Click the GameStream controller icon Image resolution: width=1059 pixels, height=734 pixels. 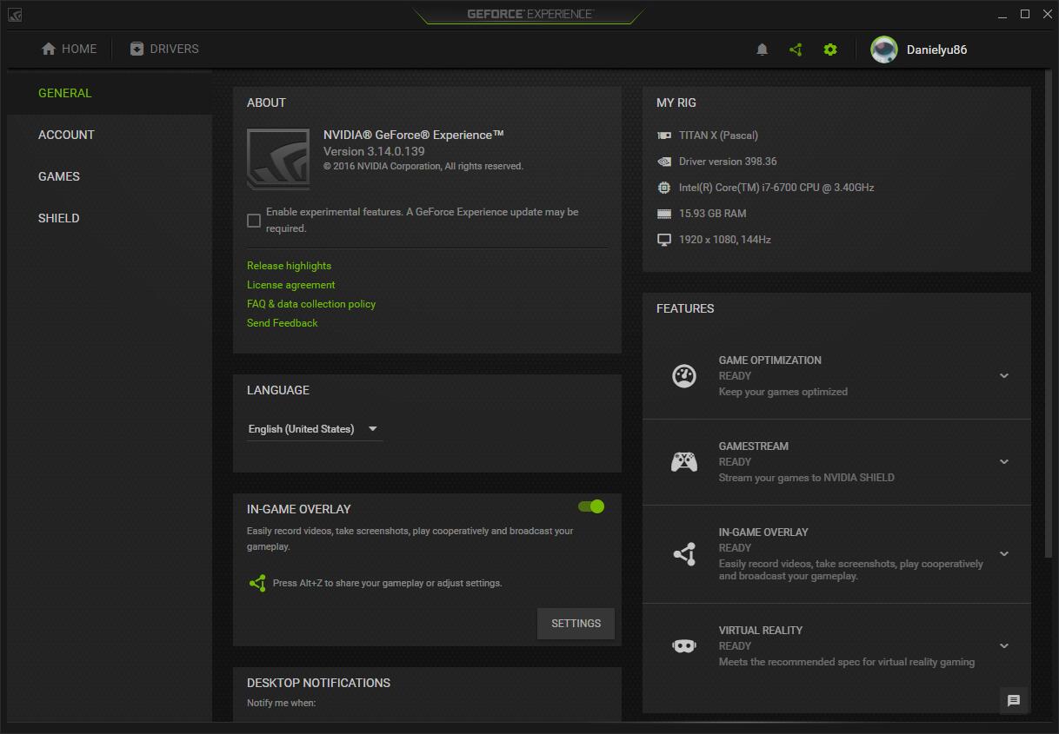click(x=684, y=461)
